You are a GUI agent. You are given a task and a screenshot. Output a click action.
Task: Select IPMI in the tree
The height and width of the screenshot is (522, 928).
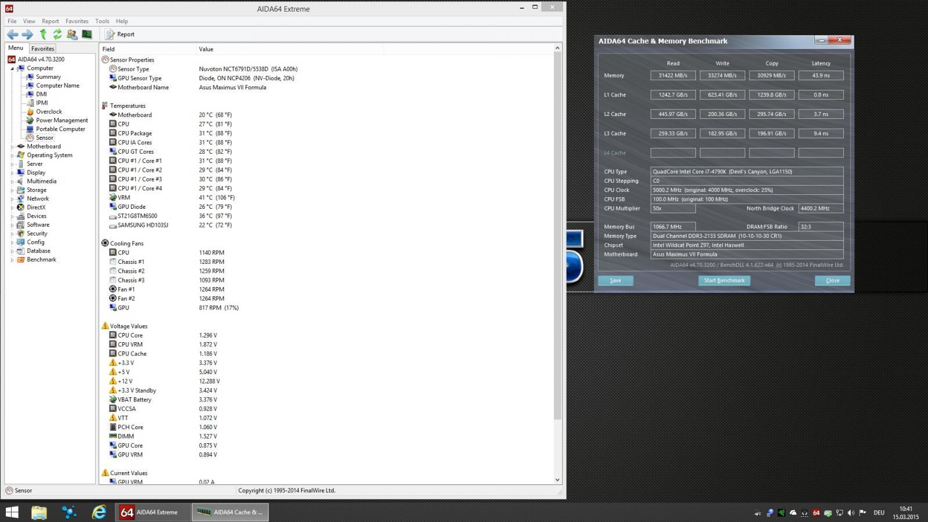pyautogui.click(x=42, y=103)
